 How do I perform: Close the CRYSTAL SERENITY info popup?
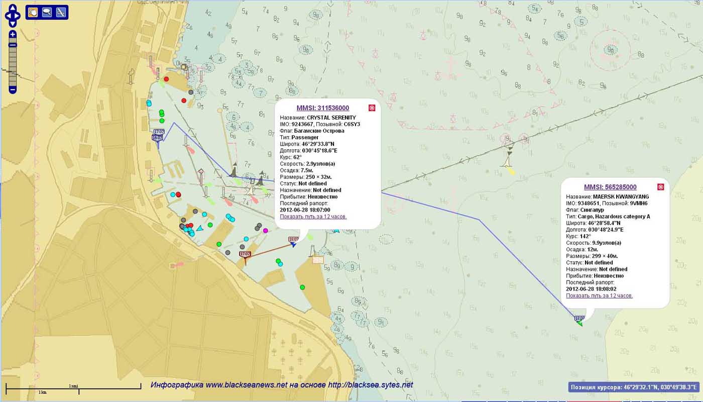click(x=372, y=108)
